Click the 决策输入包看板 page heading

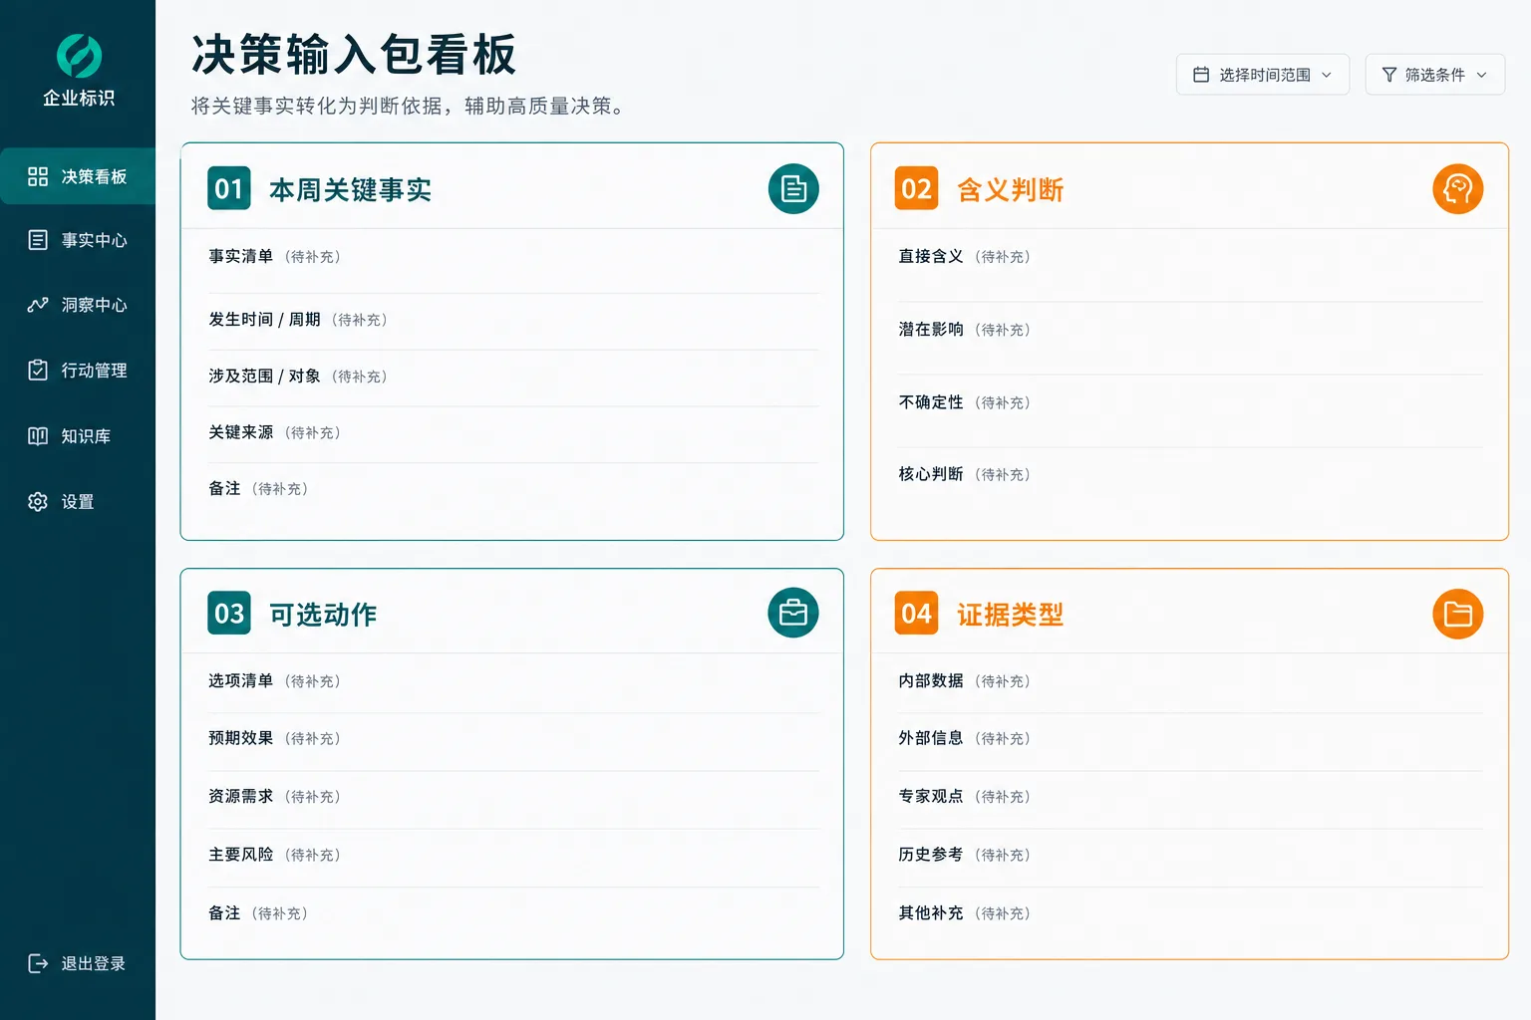point(354,55)
